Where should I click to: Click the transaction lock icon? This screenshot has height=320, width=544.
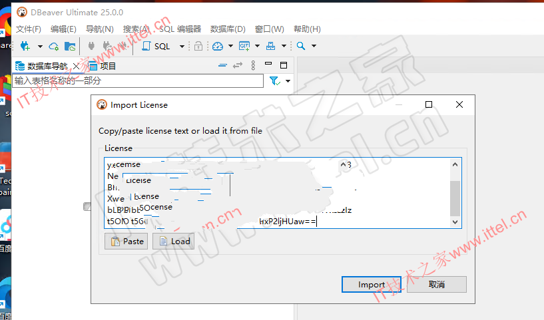(x=198, y=46)
